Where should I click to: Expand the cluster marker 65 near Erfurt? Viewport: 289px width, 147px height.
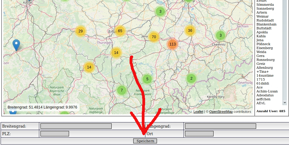click(x=120, y=31)
